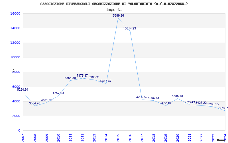Screen dimensions: 228x143
Task: Select the 3354.76 data label
Action: point(34,103)
